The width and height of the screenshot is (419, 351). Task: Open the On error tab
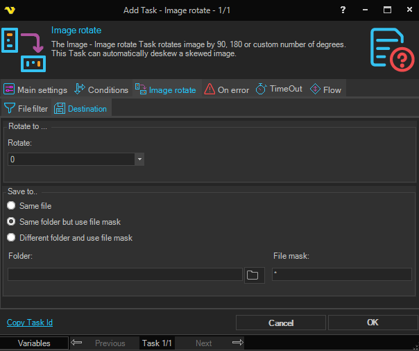tap(225, 89)
